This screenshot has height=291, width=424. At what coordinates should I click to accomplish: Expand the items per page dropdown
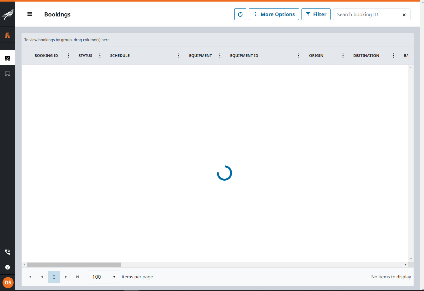click(x=104, y=277)
